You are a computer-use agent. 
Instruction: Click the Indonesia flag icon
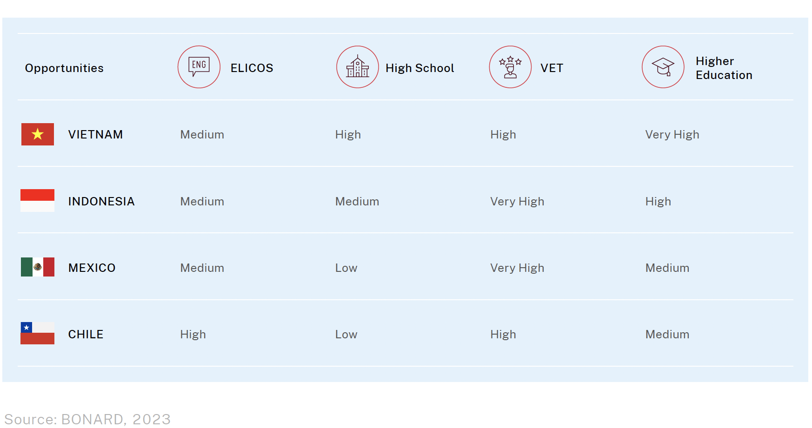pyautogui.click(x=38, y=201)
